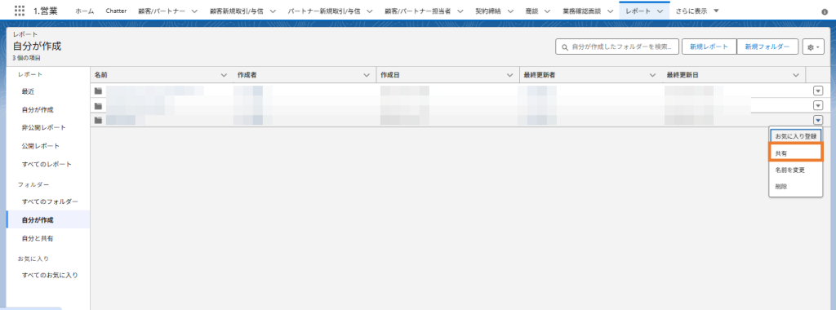Open the さらに表示 overflow menu
The height and width of the screenshot is (310, 836).
696,11
